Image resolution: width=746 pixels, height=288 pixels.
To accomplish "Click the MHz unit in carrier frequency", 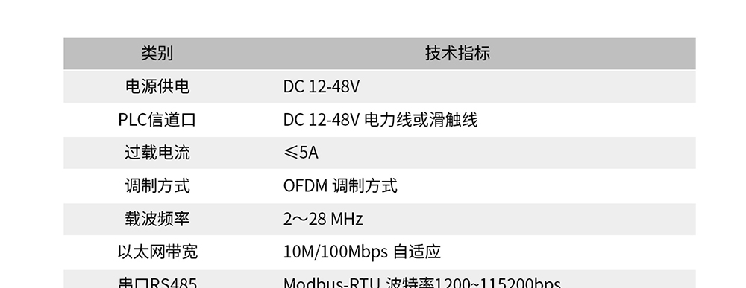I will (346, 219).
